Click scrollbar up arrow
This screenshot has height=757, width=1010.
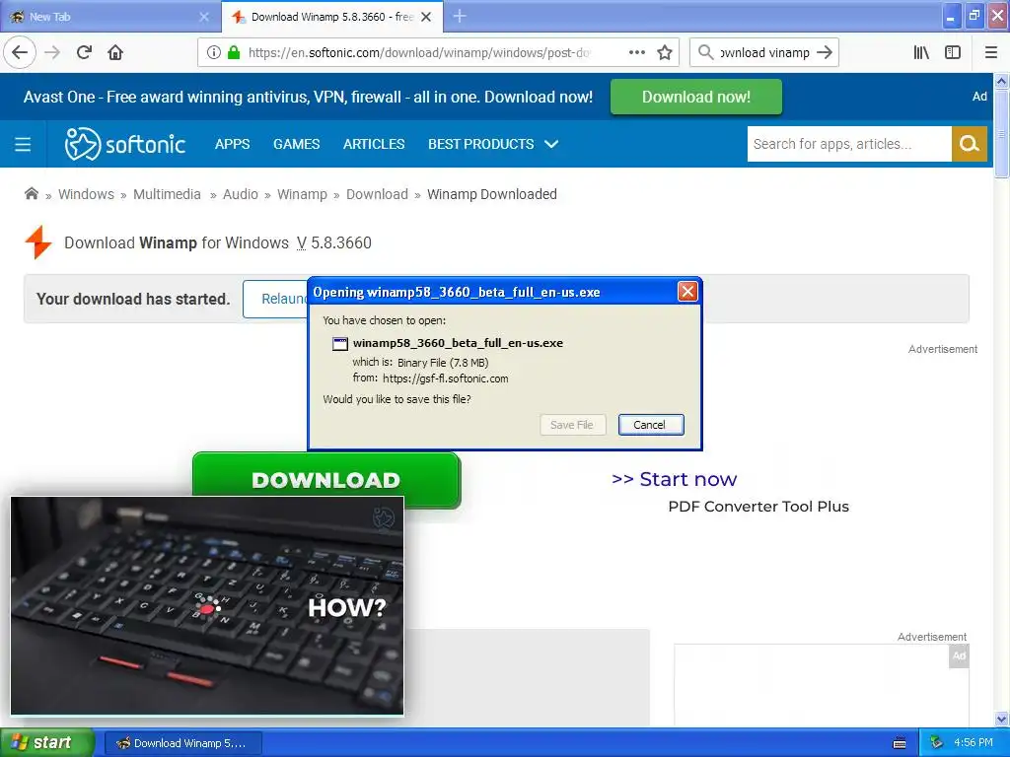point(1001,81)
